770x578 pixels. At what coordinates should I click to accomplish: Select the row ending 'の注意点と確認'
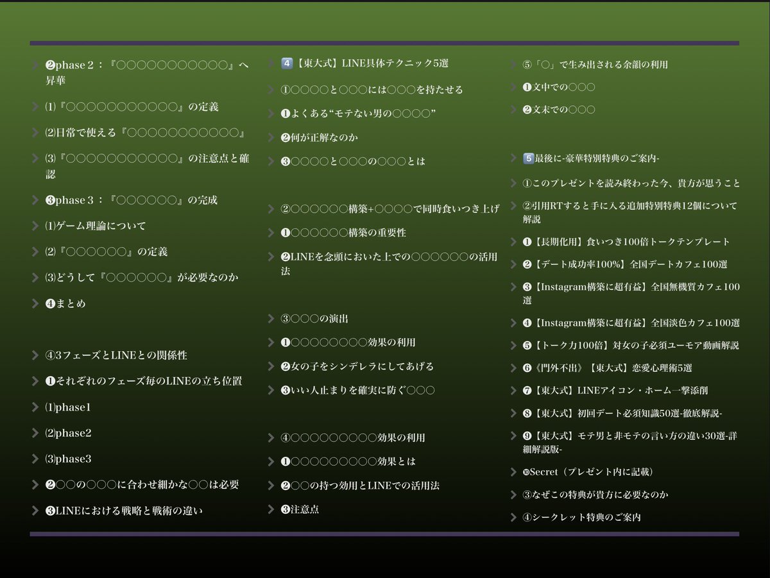[147, 166]
